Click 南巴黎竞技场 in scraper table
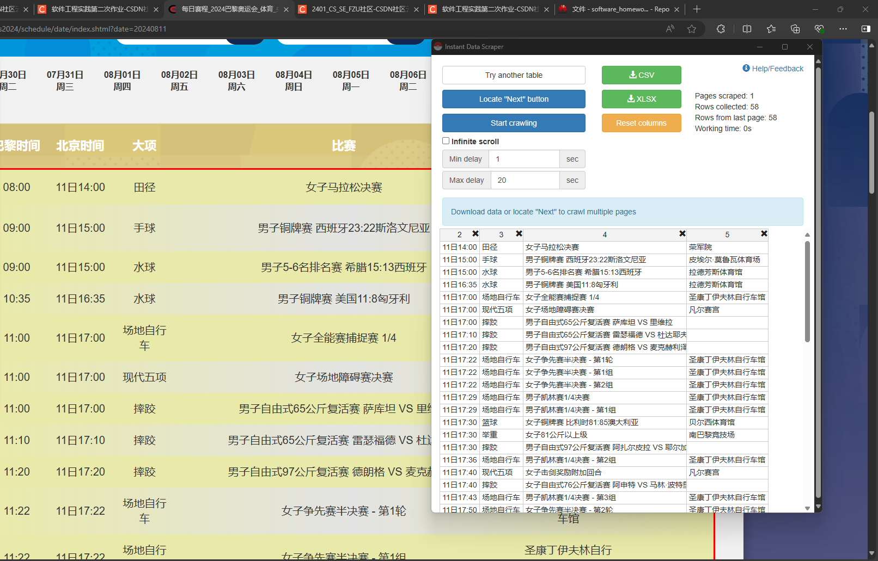878x561 pixels. 727,435
